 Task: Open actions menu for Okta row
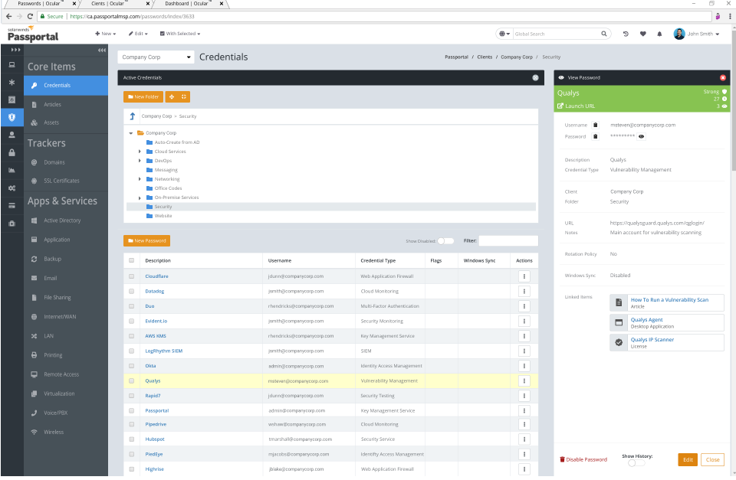point(524,366)
